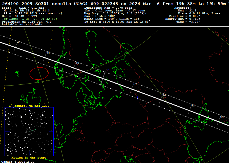
Task: Click 'Prediction of 2024 Jan 4.0'
Action: (x=27, y=21)
